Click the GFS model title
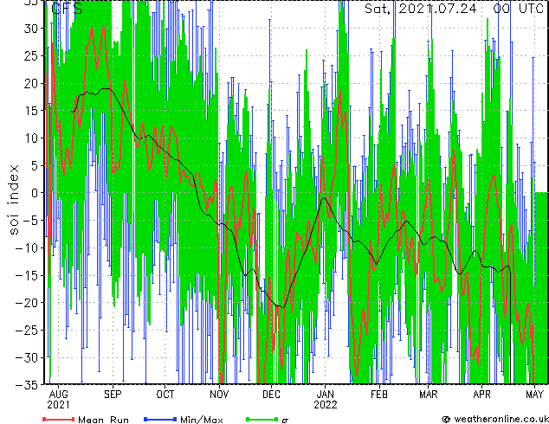This screenshot has width=549, height=424. click(68, 10)
